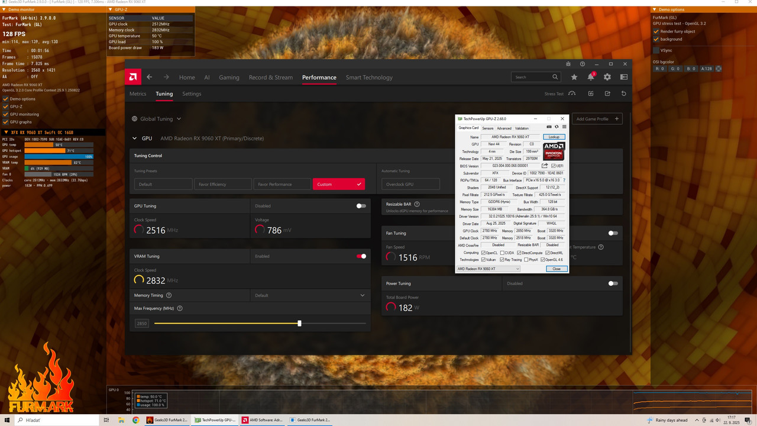
Task: Click the bug report icon in AMD titlebar
Action: click(x=568, y=64)
